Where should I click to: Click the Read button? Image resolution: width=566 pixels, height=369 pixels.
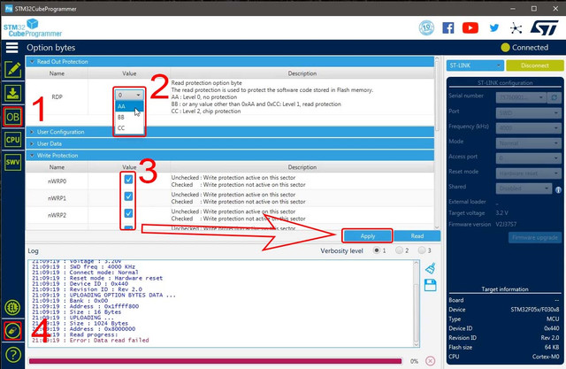417,236
